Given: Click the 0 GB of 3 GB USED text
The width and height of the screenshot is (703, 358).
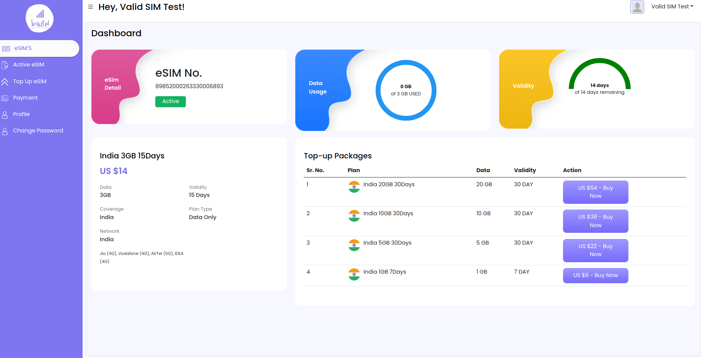Looking at the screenshot, I should 406,90.
